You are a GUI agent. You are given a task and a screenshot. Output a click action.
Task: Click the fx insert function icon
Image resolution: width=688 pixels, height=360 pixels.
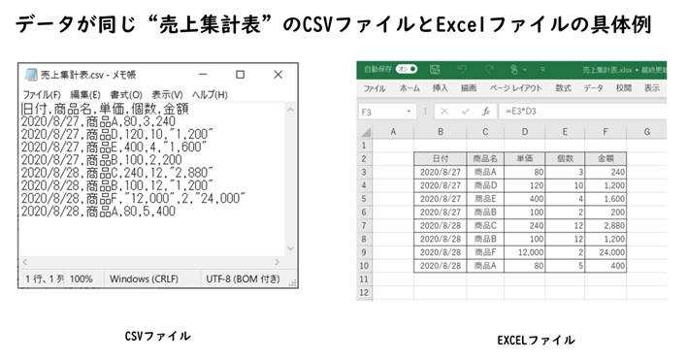pos(486,112)
